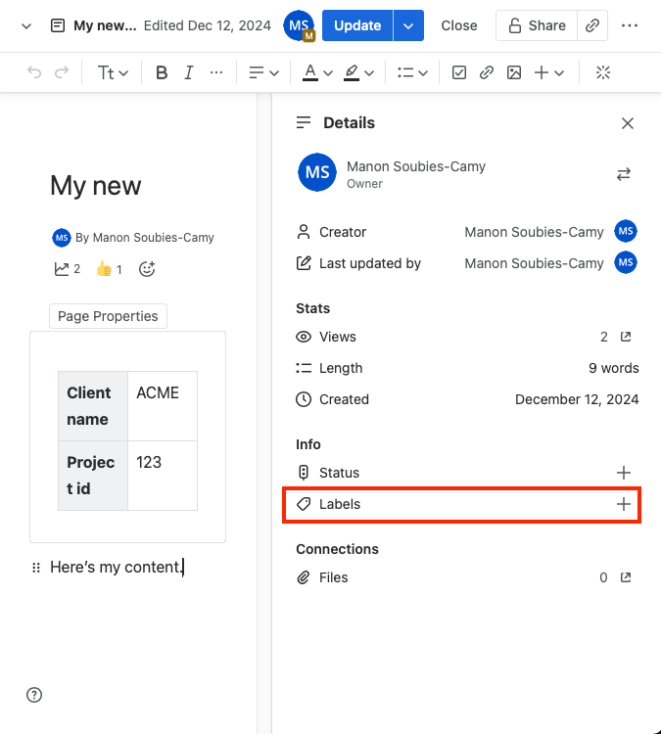Screen dimensions: 661x734
Task: Insert a link from the toolbar
Action: (487, 72)
